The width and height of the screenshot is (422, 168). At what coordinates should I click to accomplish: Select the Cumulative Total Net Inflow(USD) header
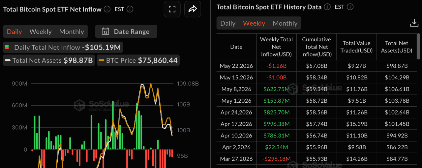pos(316,47)
